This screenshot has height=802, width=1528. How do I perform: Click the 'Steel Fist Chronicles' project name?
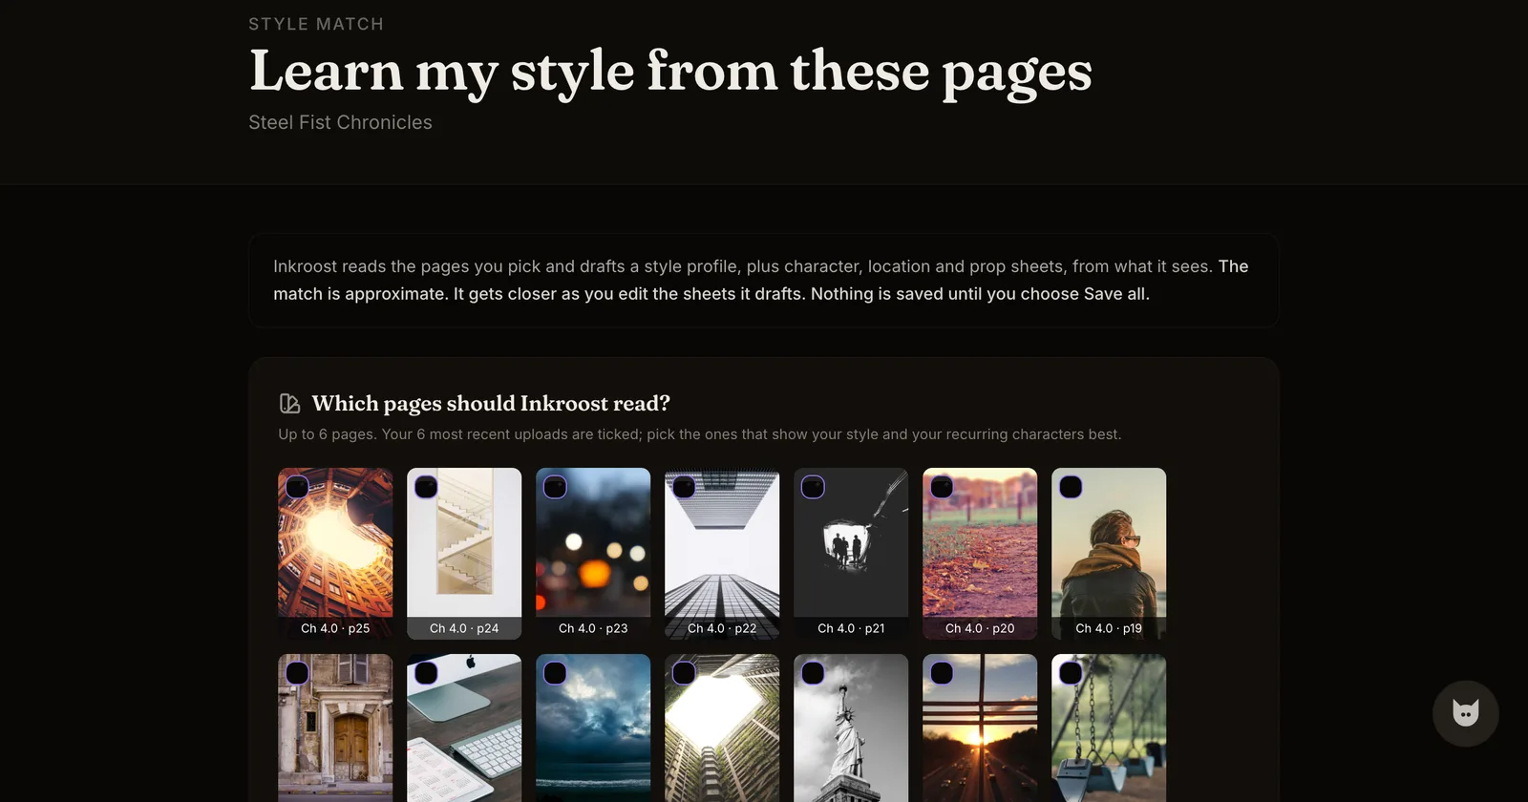click(340, 122)
